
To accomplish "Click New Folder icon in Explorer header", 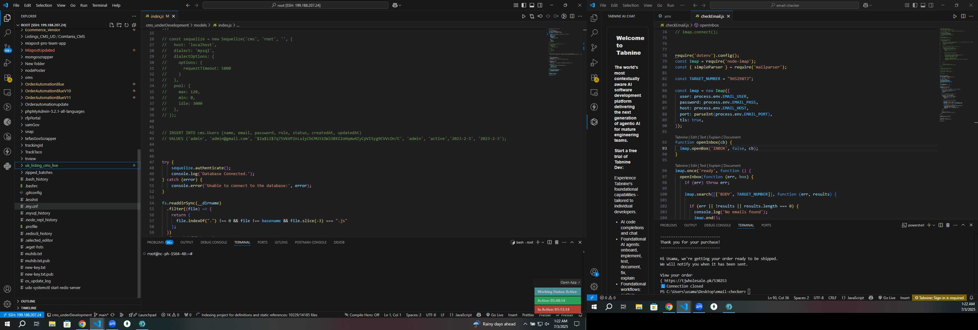I will (x=119, y=25).
